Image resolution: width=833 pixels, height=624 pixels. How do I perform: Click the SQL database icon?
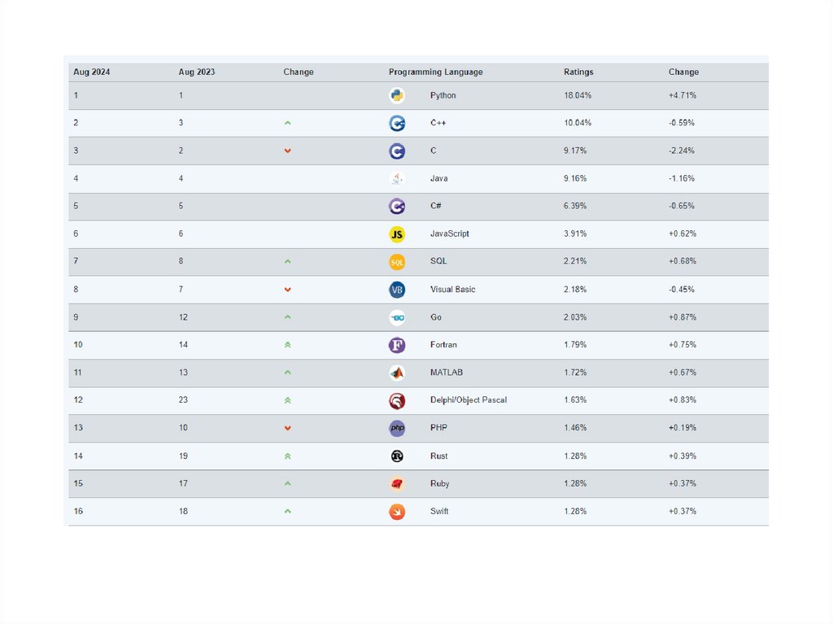(396, 262)
